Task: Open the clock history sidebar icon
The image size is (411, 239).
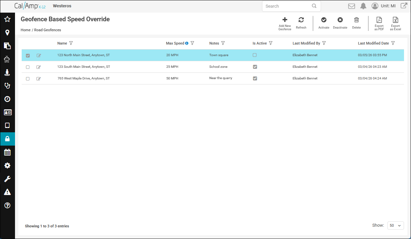Action: click(7, 99)
